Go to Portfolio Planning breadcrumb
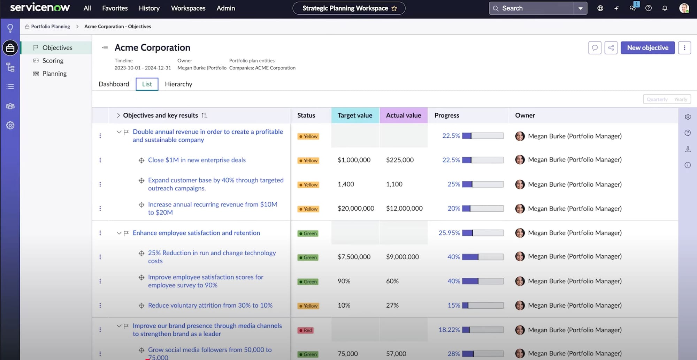Image resolution: width=697 pixels, height=360 pixels. click(x=50, y=27)
